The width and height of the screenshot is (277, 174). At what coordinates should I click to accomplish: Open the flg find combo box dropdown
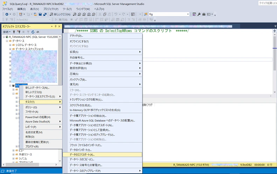188,14
